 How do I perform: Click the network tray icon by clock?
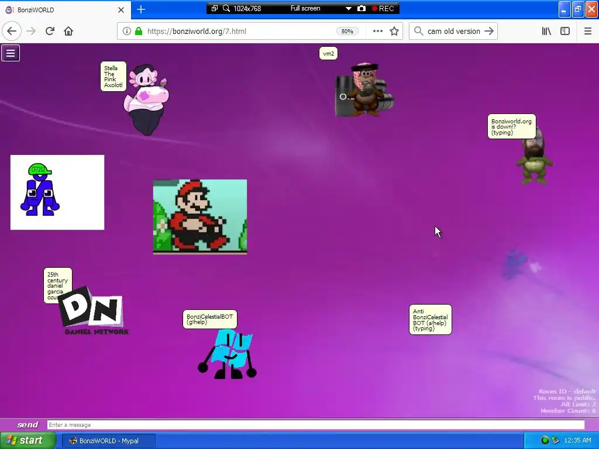click(x=555, y=440)
